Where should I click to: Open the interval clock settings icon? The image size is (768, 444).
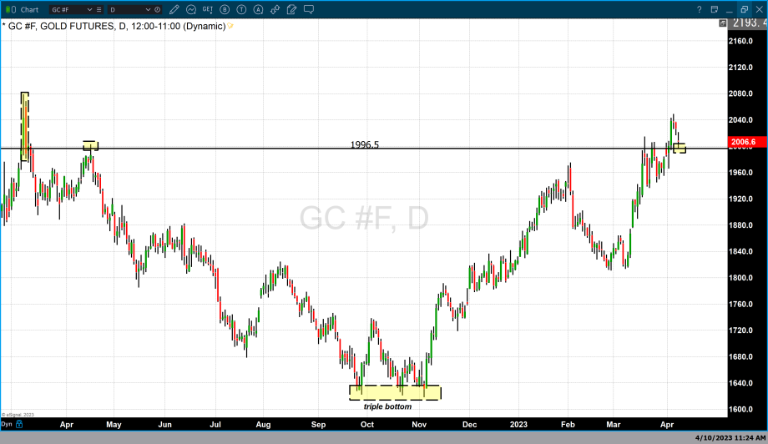[159, 9]
